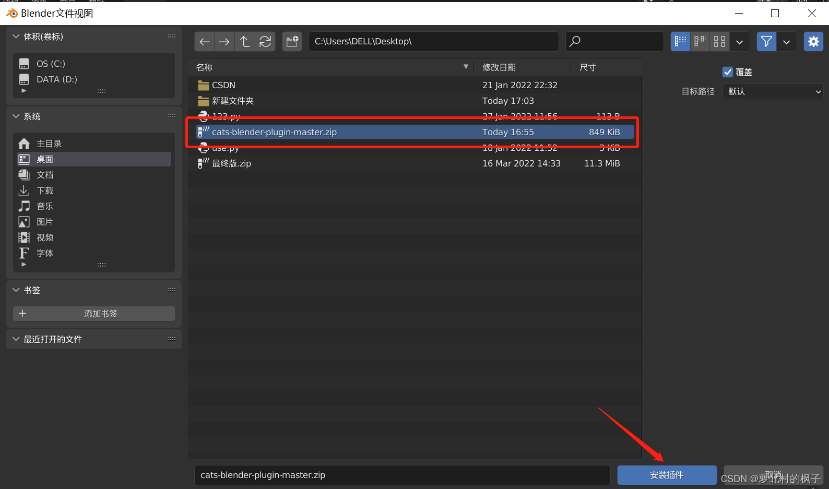This screenshot has width=829, height=489.
Task: Click the plus icon on 添加书签
Action: point(22,314)
